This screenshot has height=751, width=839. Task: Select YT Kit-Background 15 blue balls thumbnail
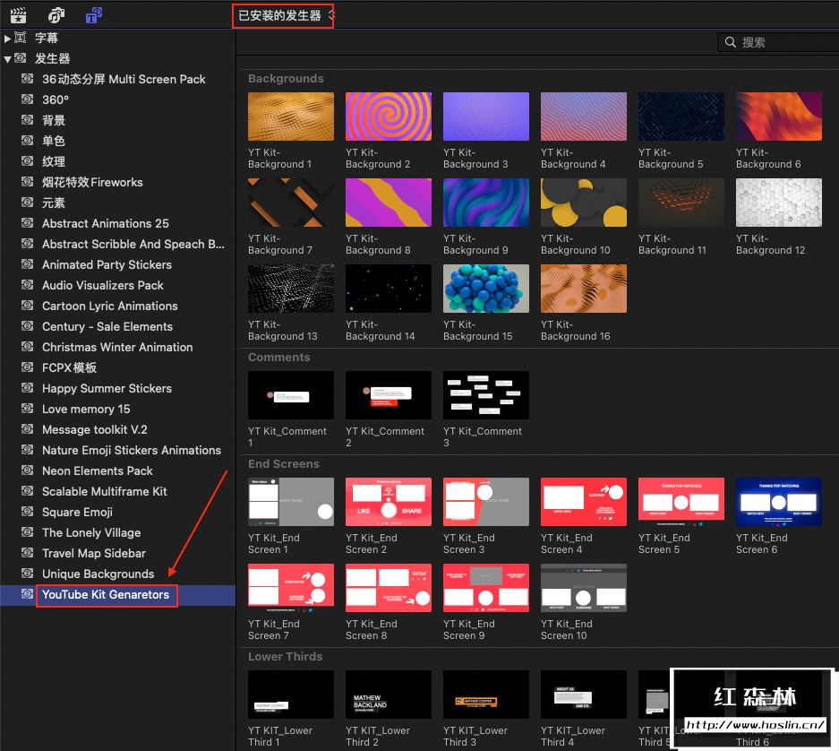(x=486, y=289)
